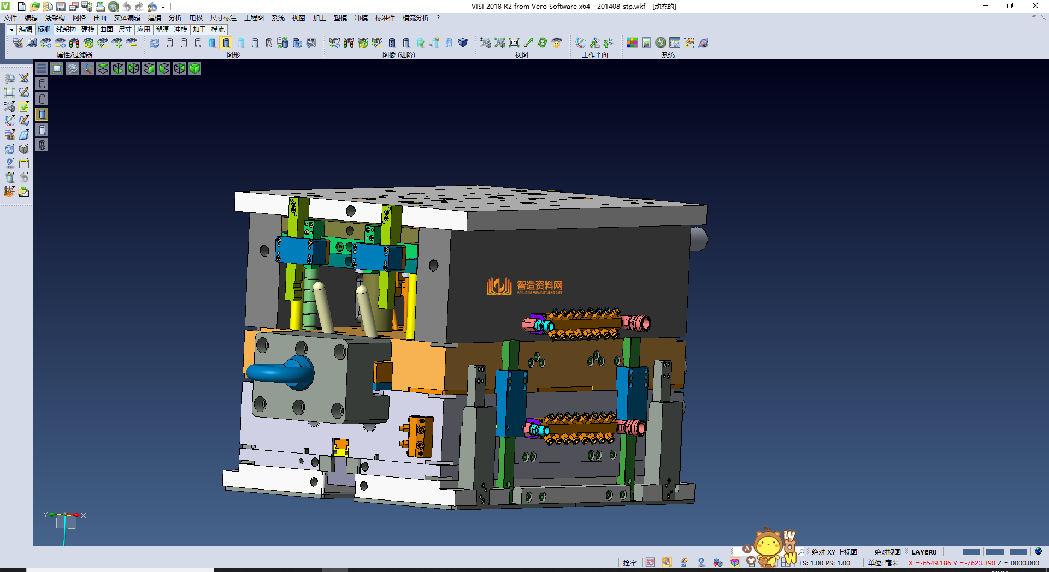
Task: Toggle the highlighted shaded cylinder display mode
Action: pos(226,43)
